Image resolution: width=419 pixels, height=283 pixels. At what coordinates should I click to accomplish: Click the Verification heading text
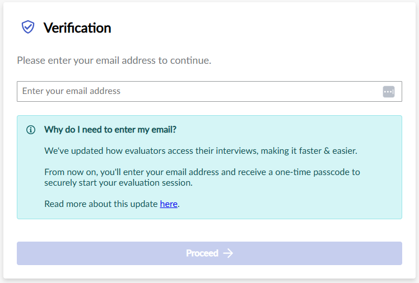pos(77,28)
